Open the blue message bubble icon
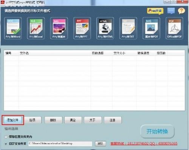The height and width of the screenshot is (150, 189). tap(171, 11)
